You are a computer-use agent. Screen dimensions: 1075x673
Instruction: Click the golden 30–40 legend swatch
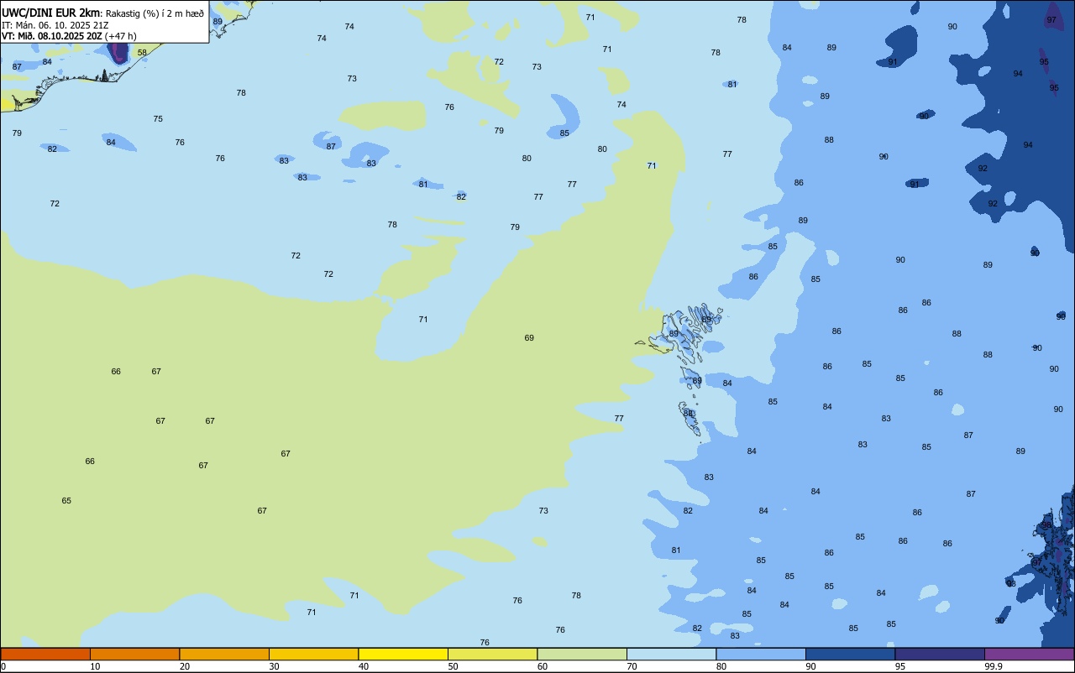coord(313,654)
